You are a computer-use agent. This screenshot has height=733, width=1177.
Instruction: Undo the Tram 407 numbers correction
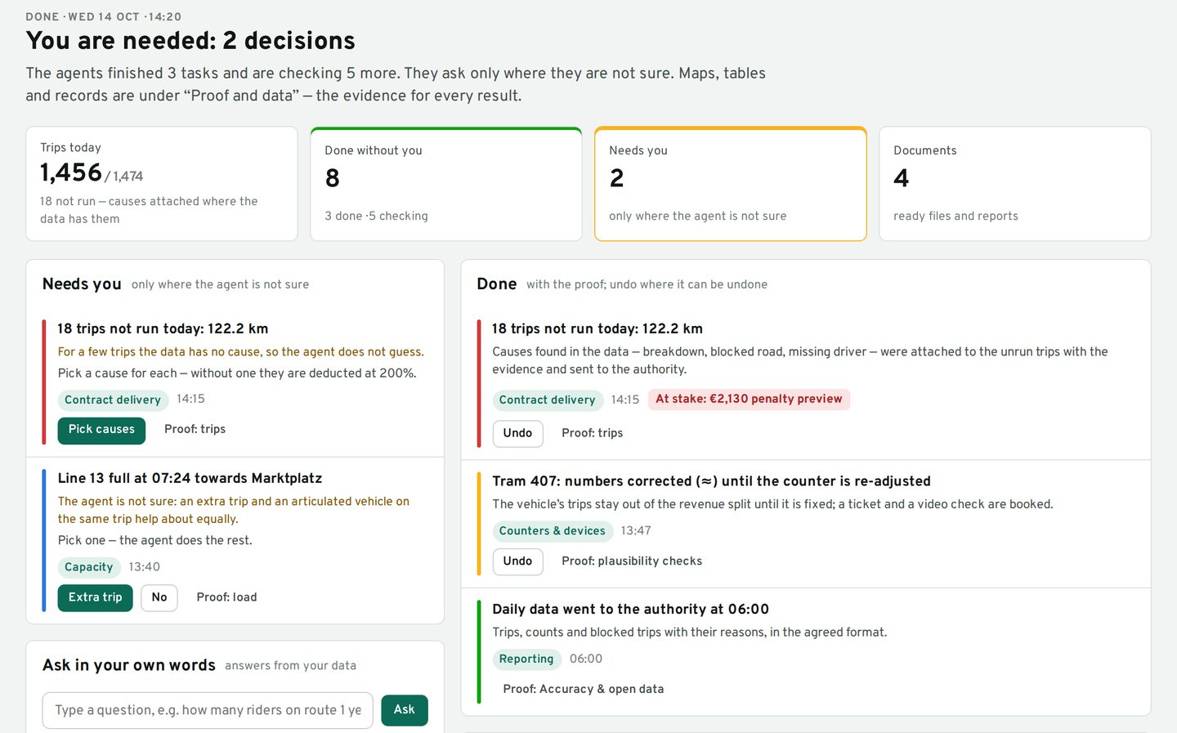(517, 561)
